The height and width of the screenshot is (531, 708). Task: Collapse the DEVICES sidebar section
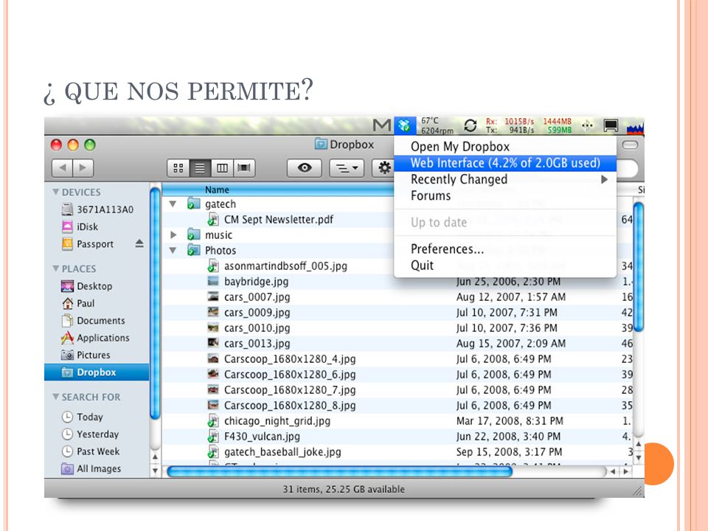click(x=56, y=192)
